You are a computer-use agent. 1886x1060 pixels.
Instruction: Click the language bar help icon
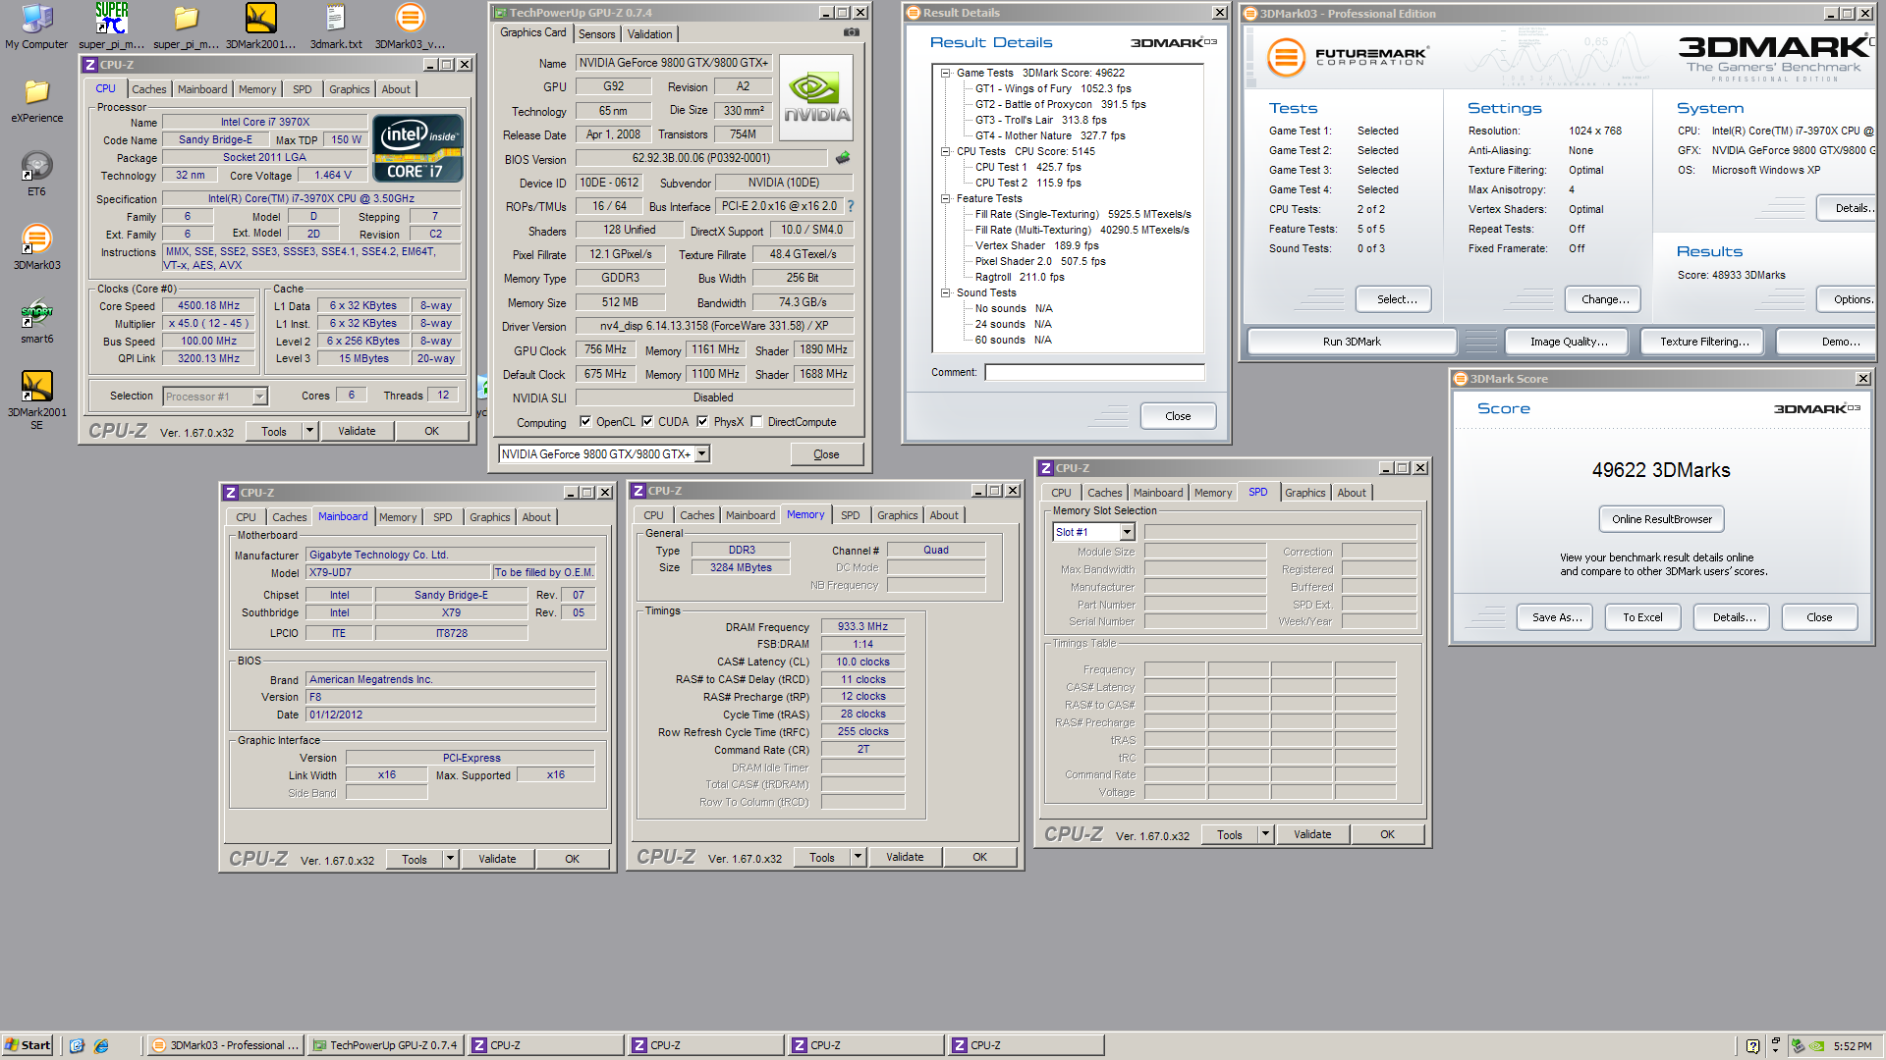(1752, 1045)
